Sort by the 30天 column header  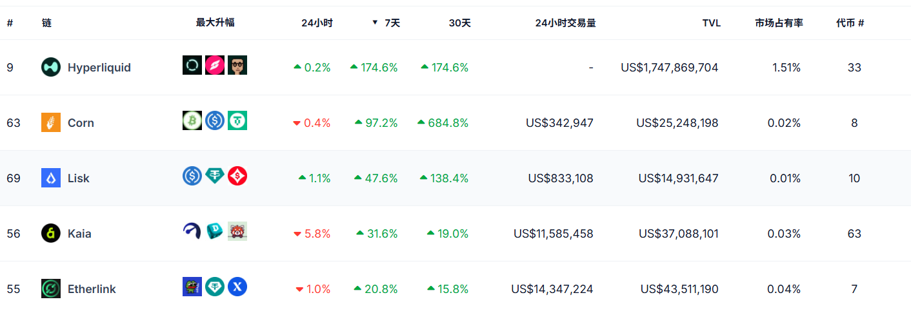tap(460, 23)
